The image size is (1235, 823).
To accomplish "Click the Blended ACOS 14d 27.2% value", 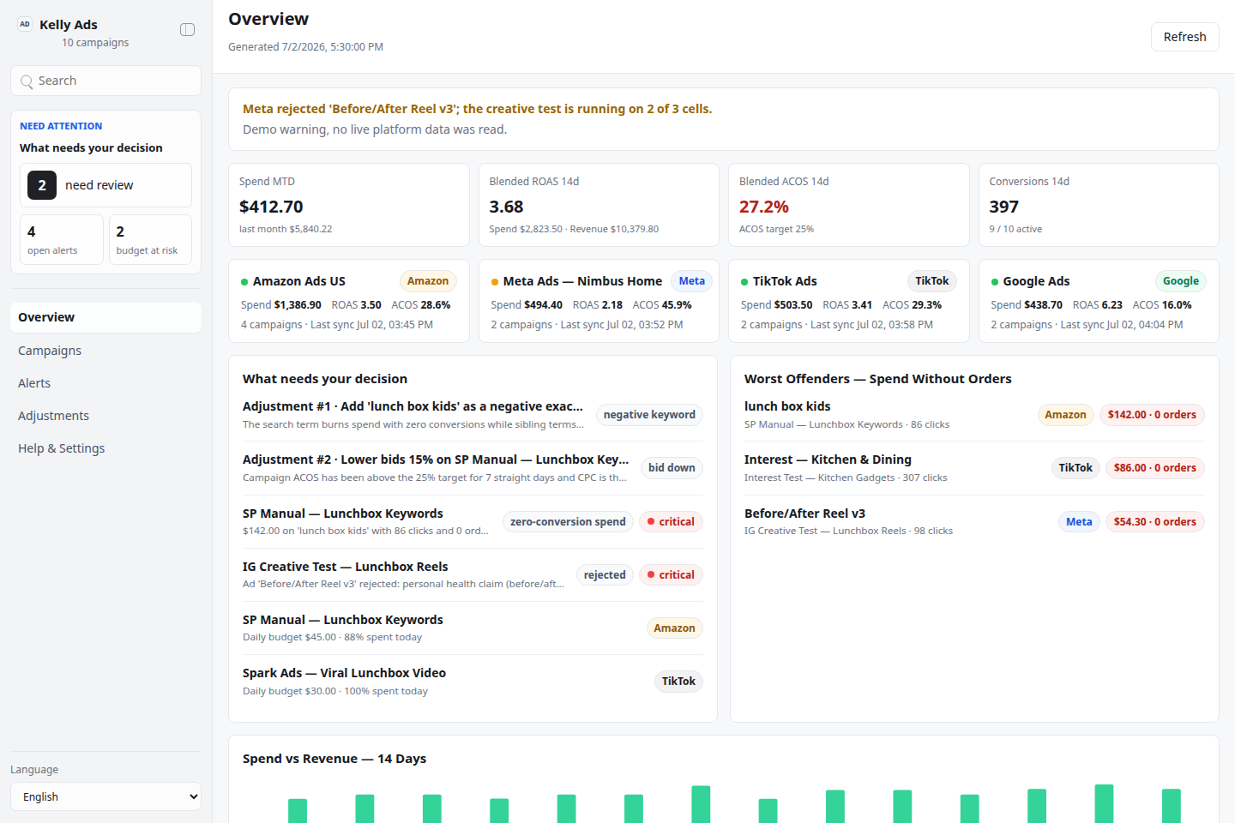I will [764, 207].
